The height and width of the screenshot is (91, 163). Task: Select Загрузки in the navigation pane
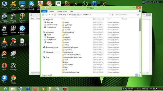point(50,22)
